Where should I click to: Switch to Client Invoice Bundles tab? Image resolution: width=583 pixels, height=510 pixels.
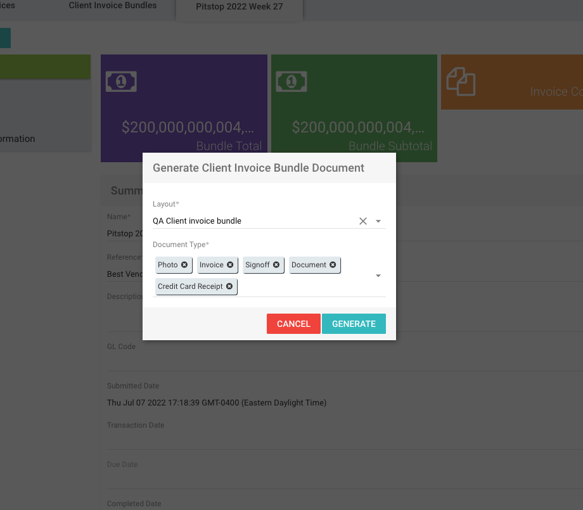coord(113,6)
